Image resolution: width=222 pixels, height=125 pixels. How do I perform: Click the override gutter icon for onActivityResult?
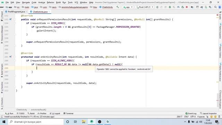10,57
